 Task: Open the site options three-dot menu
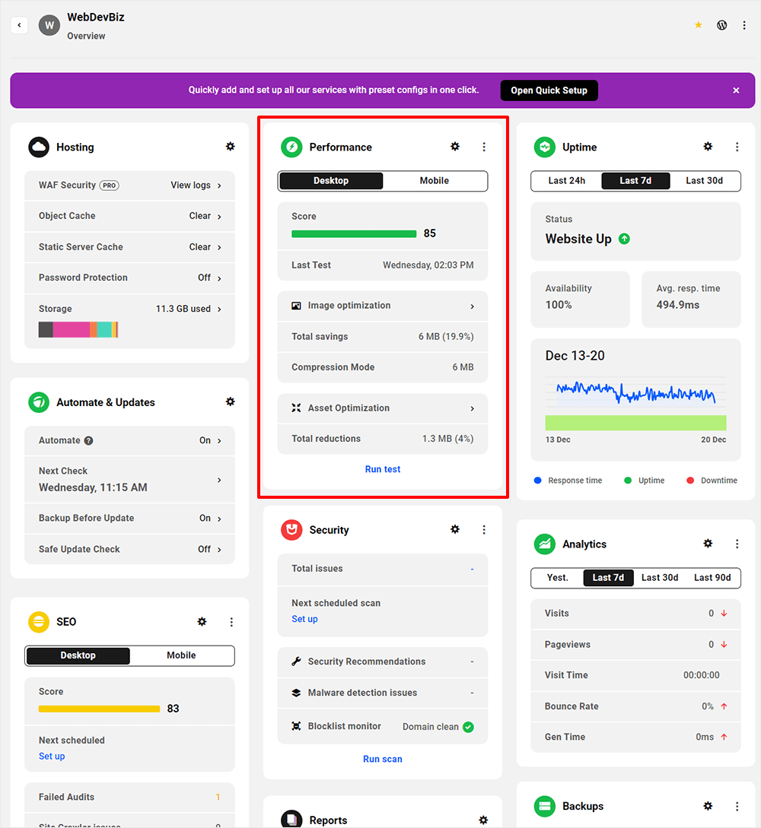pos(744,25)
